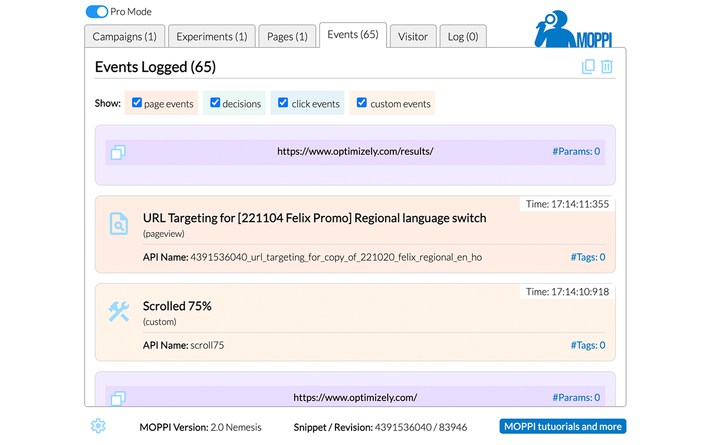Viewport: 712px width, 445px height.
Task: Open settings with the gear icon
Action: click(x=98, y=426)
